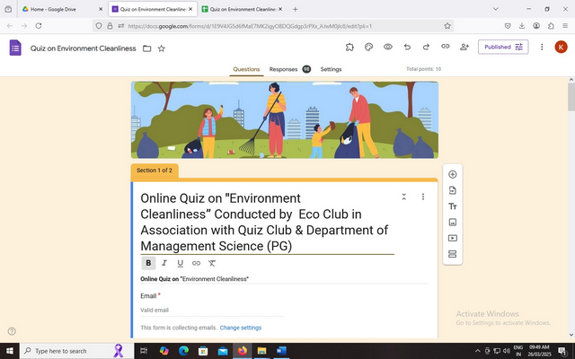Switch to the Settings tab

point(331,69)
